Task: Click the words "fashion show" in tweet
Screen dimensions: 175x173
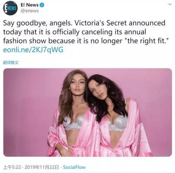Action: pos(25,41)
